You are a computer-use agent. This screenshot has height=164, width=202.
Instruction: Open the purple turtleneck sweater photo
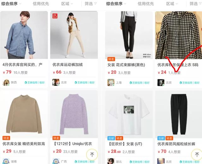pos(74,114)
